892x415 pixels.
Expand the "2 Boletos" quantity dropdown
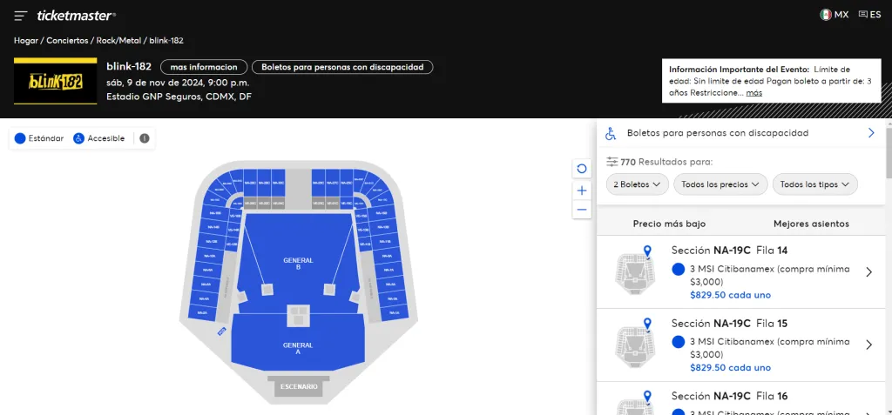pyautogui.click(x=641, y=184)
